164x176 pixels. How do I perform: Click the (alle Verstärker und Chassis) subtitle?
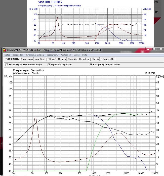point(26,73)
